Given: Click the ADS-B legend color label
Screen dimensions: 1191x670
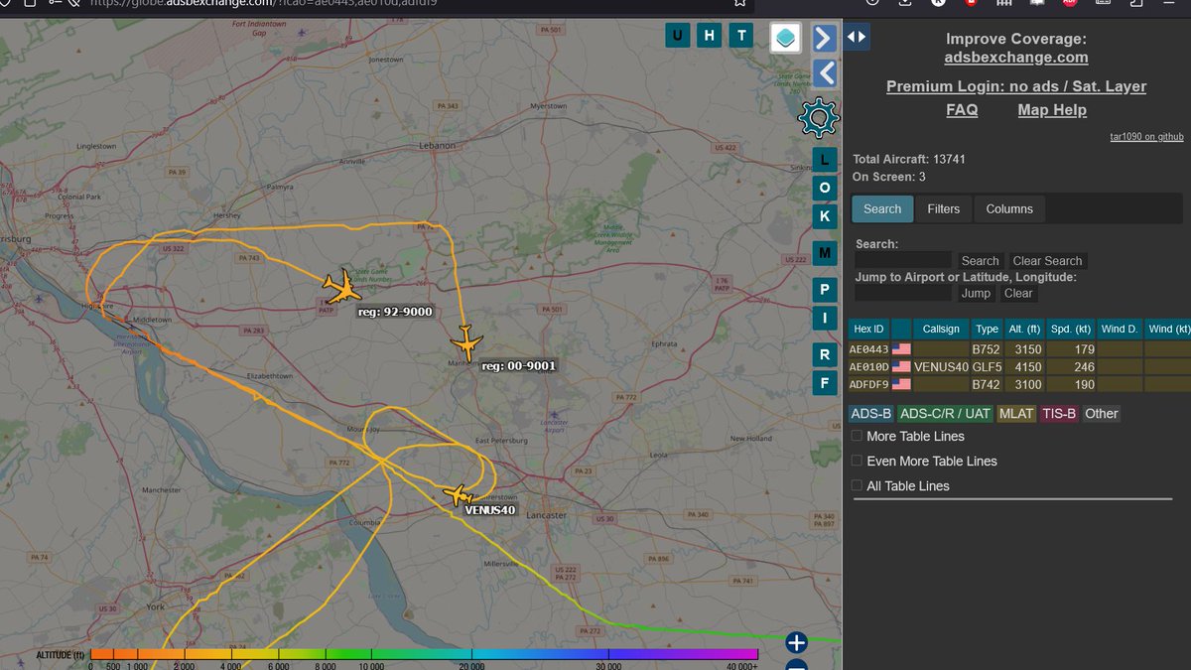Looking at the screenshot, I should click(x=870, y=414).
